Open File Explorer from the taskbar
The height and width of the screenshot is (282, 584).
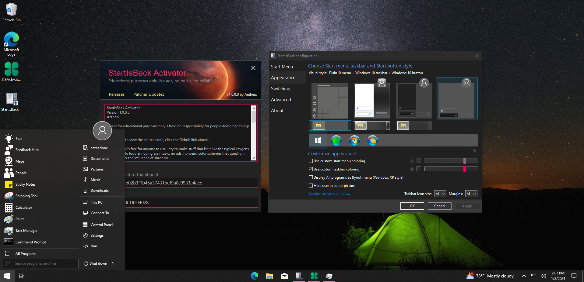pyautogui.click(x=269, y=276)
